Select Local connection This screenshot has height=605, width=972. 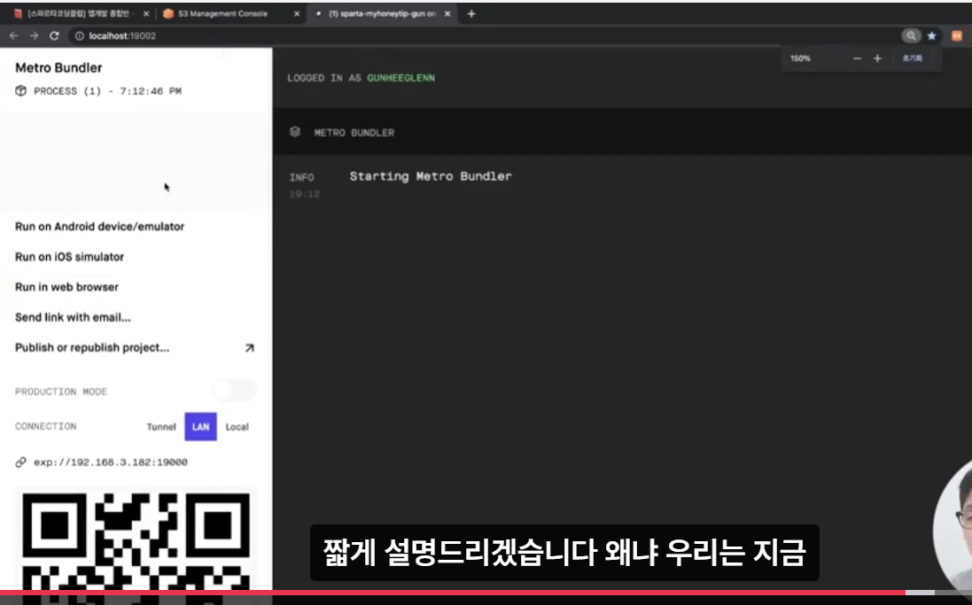click(237, 426)
